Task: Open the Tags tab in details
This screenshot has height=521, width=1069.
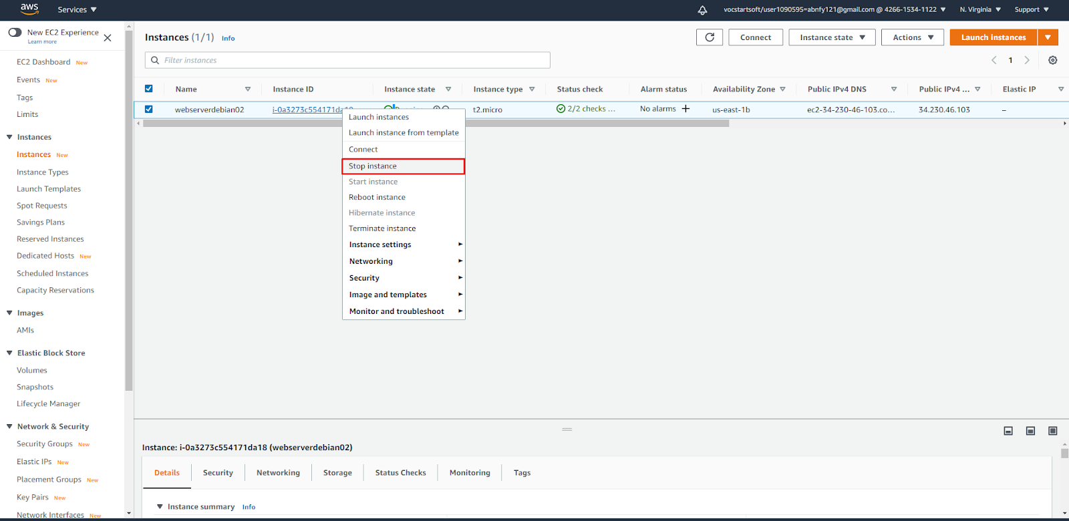Action: [x=522, y=473]
